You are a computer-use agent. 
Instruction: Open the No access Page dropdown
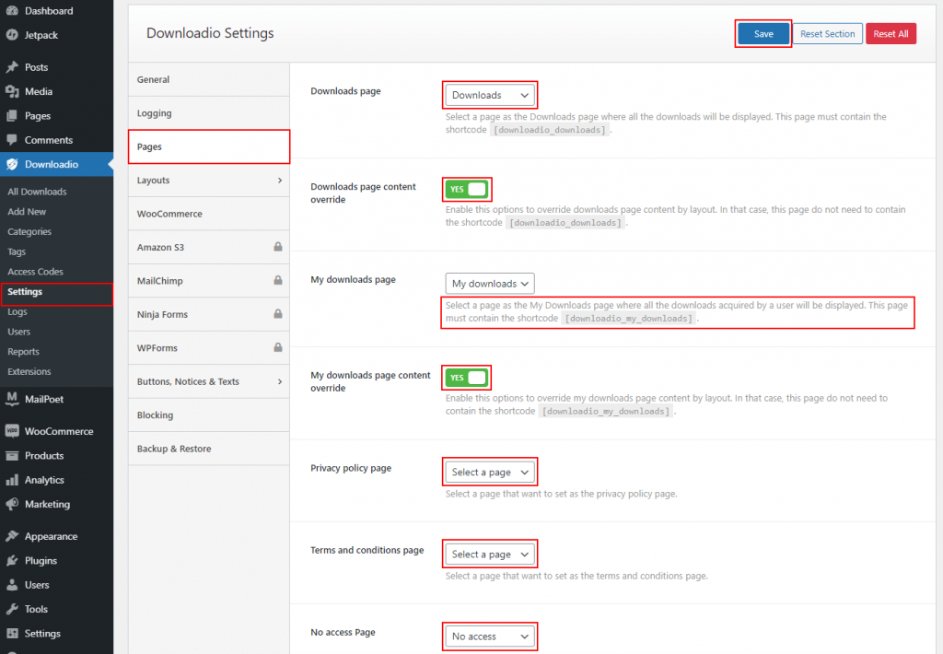(x=490, y=636)
